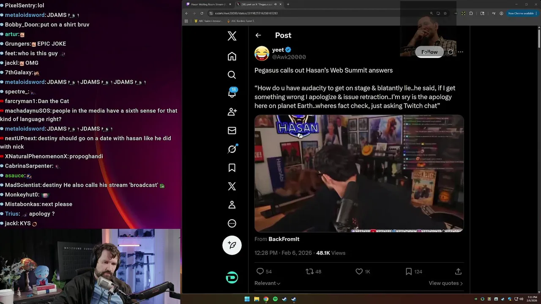Open Premium X icon in sidebar
Screen dimensions: 541x304
pyautogui.click(x=232, y=186)
